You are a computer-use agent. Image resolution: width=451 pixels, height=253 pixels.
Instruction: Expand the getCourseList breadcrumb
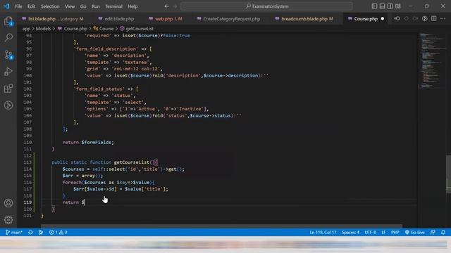point(136,29)
